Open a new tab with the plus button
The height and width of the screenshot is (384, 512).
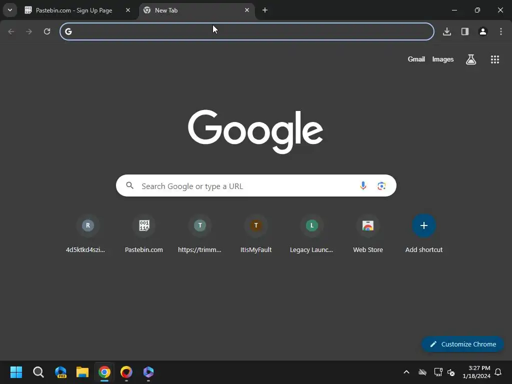tap(265, 10)
